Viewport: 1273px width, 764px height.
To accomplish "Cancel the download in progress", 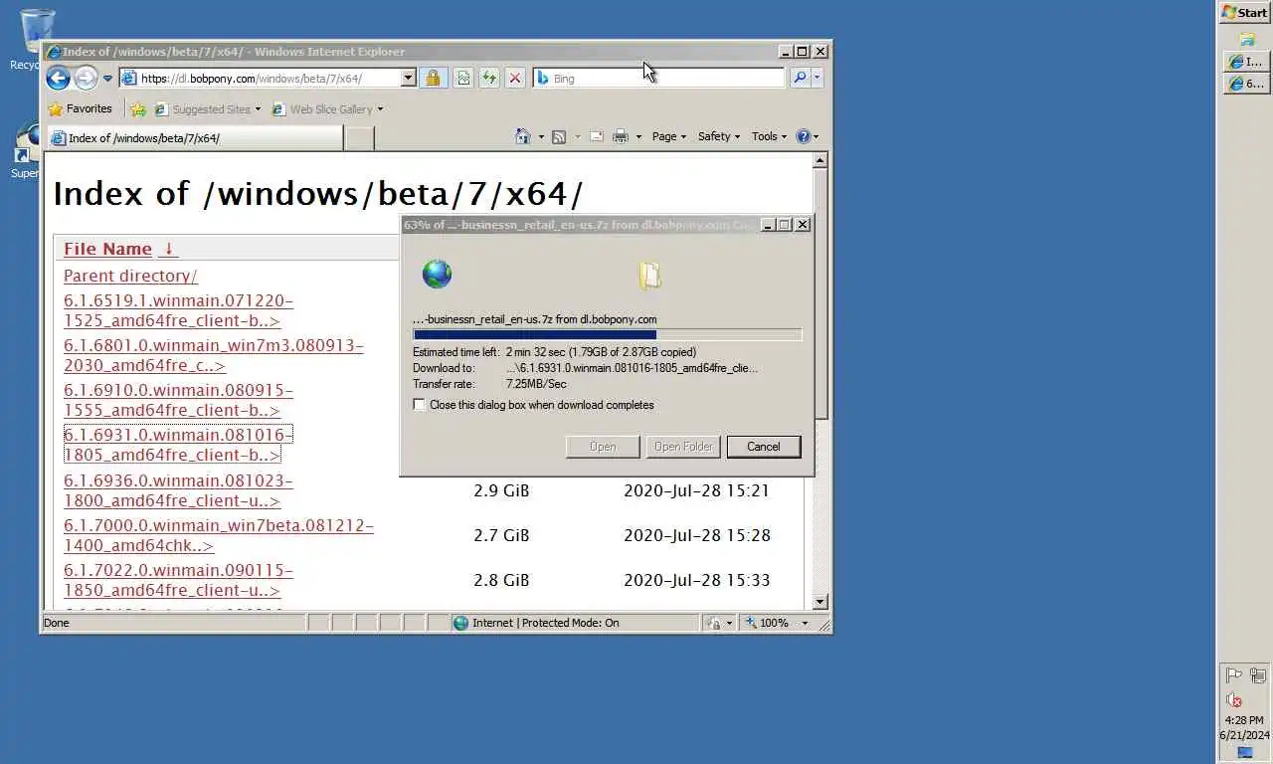I will click(x=764, y=447).
